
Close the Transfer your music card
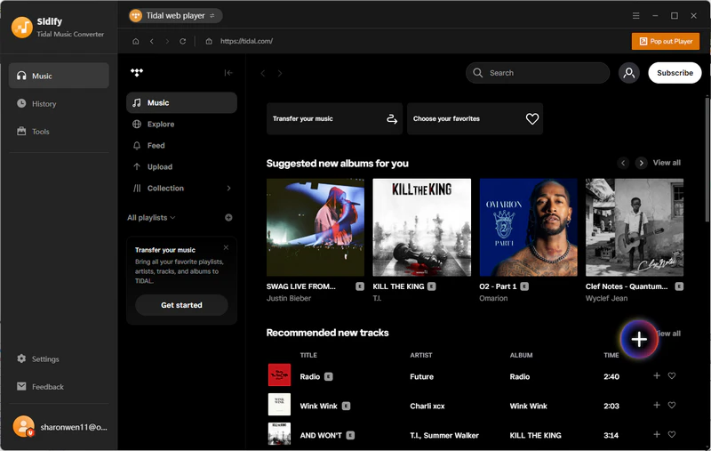[x=226, y=247]
